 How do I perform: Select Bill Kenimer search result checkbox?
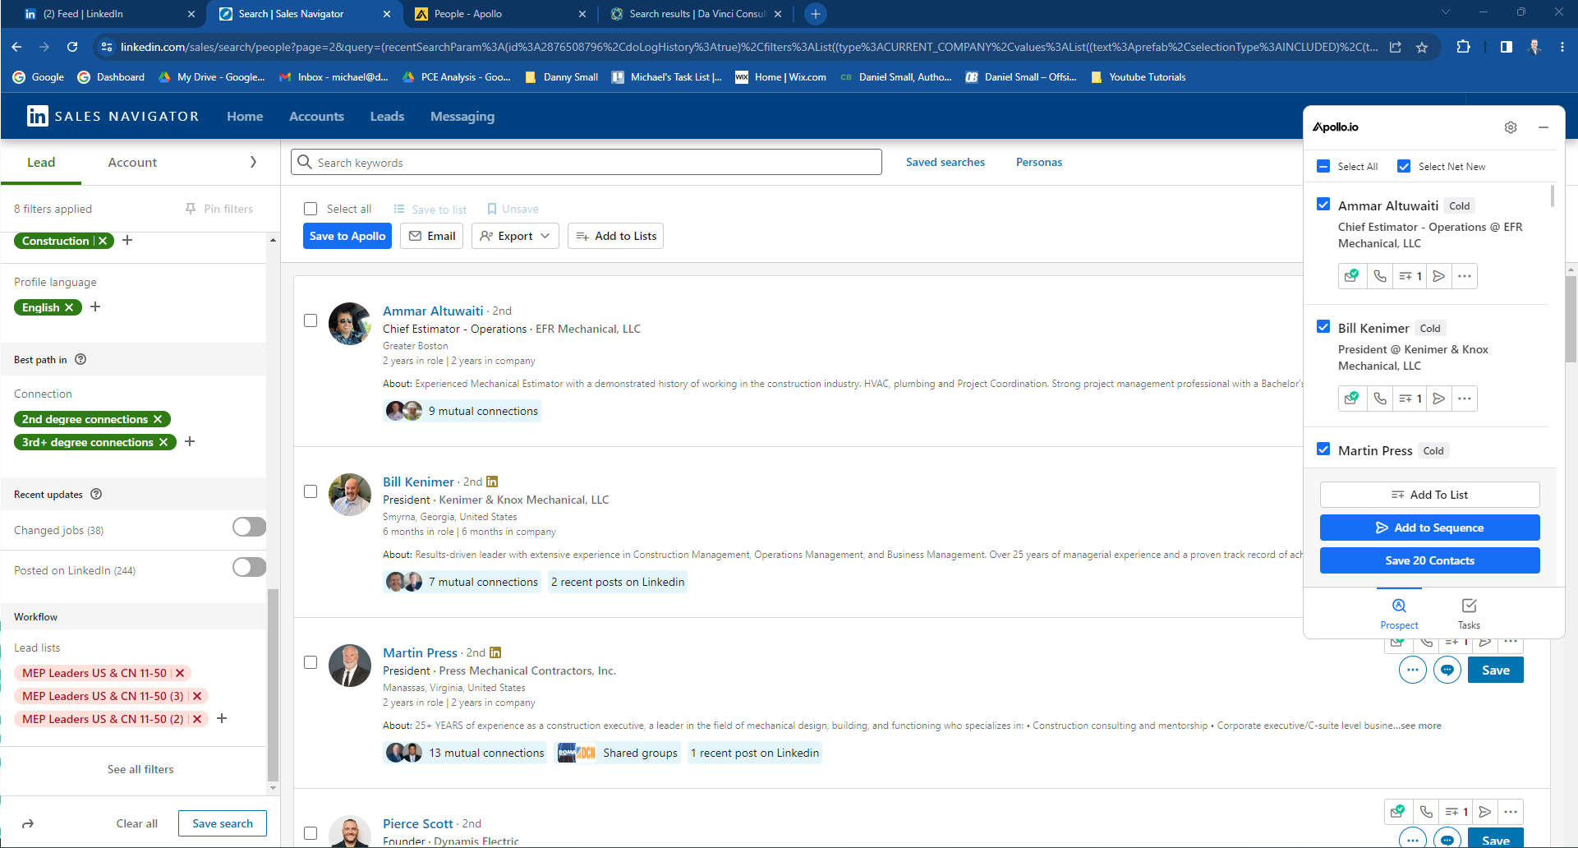tap(311, 491)
